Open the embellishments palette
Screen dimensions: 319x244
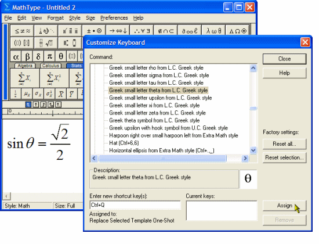(70, 31)
